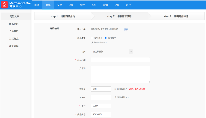Viewport: 206px width, 118px height.
Task: Click the 库存 stock input field
Action: coord(101,106)
